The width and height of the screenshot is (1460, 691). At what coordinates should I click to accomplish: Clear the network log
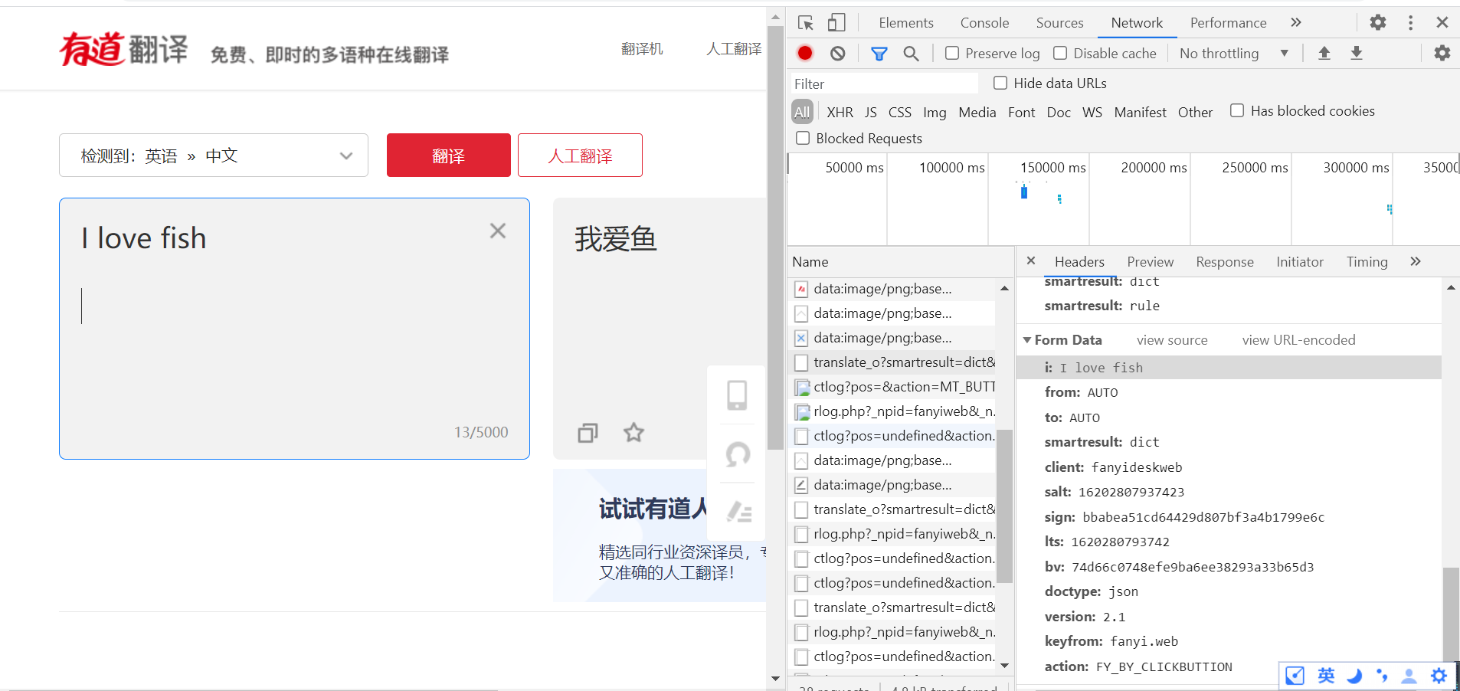[838, 53]
